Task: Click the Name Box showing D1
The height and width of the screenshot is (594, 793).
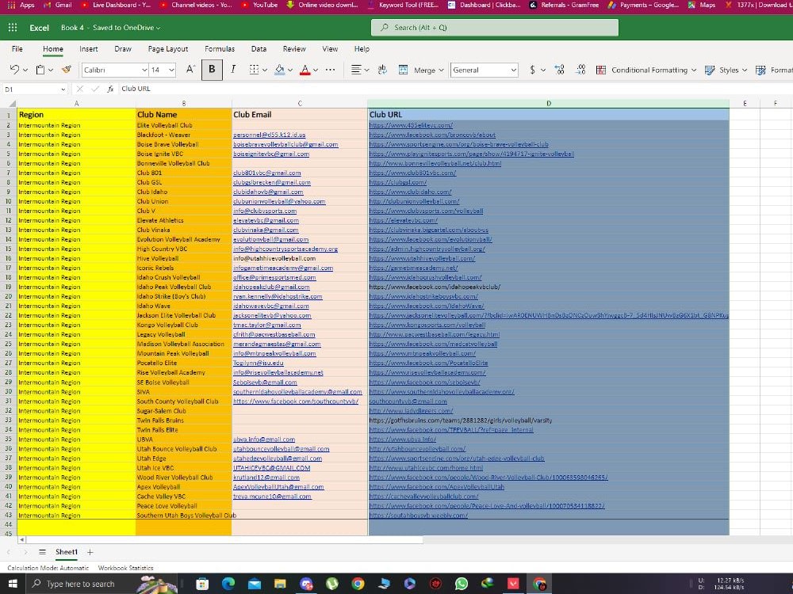Action: point(36,89)
